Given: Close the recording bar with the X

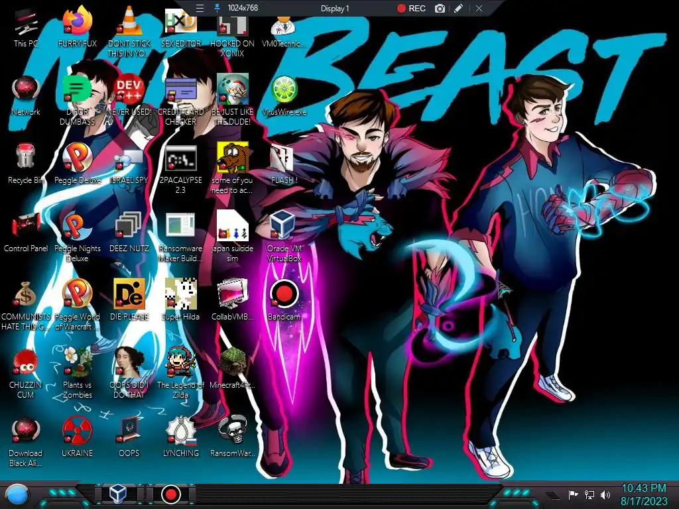Looking at the screenshot, I should (479, 8).
